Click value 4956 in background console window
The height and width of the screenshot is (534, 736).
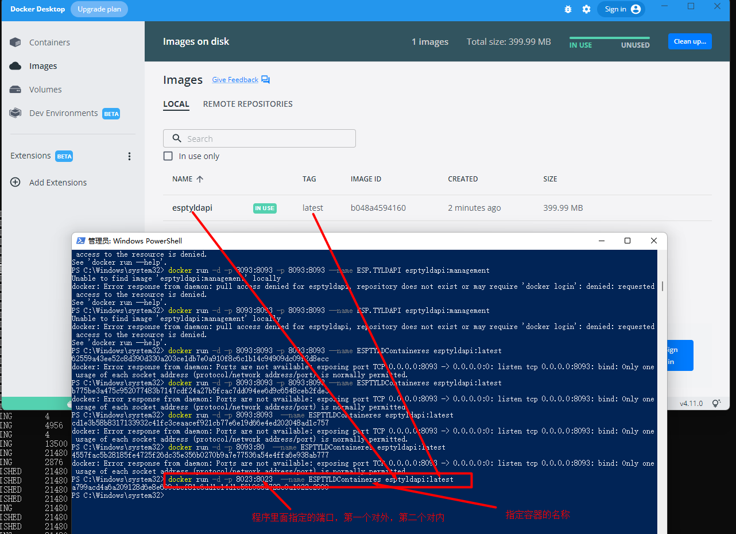pyautogui.click(x=54, y=425)
